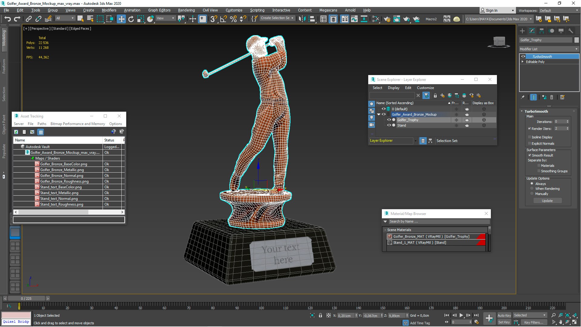Select the Select and Rotate tool
This screenshot has width=581, height=327.
pos(131,19)
